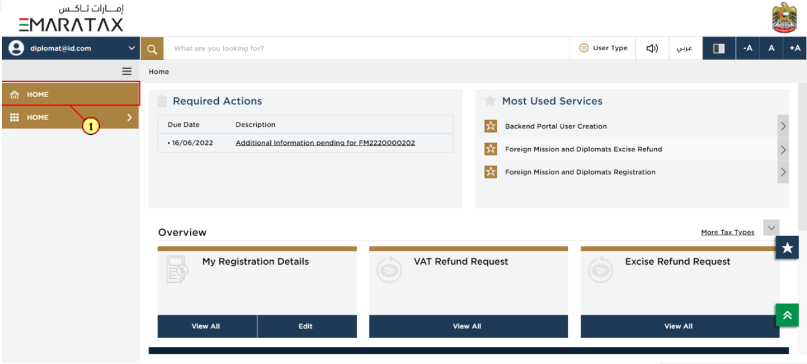Open Foreign Mission and Diplomats Registration
The height and width of the screenshot is (364, 807).
[x=580, y=172]
